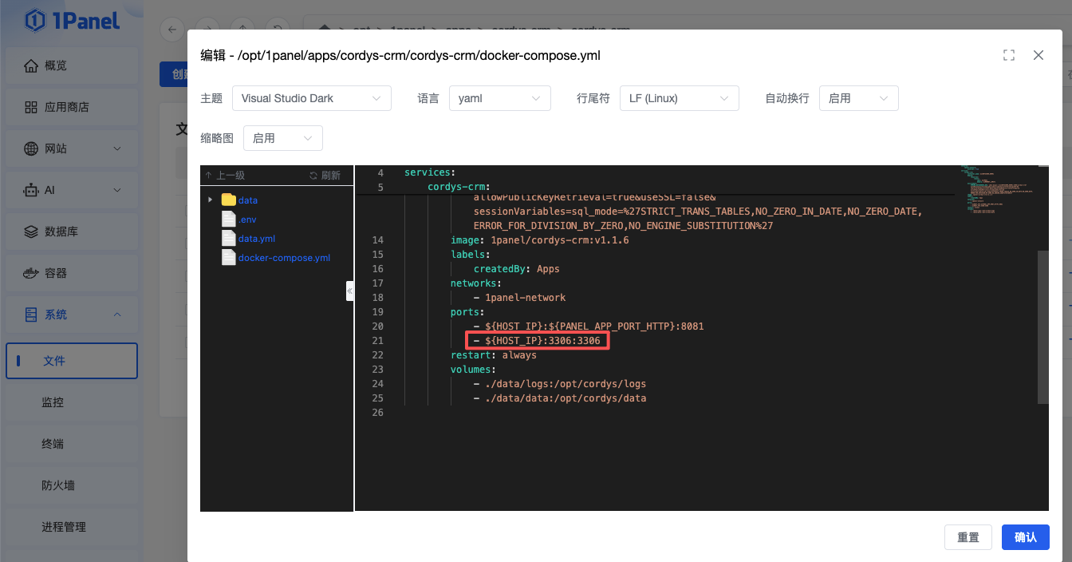This screenshot has height=562, width=1072.
Task: Toggle fullscreen for the editor dialog
Action: click(1009, 55)
